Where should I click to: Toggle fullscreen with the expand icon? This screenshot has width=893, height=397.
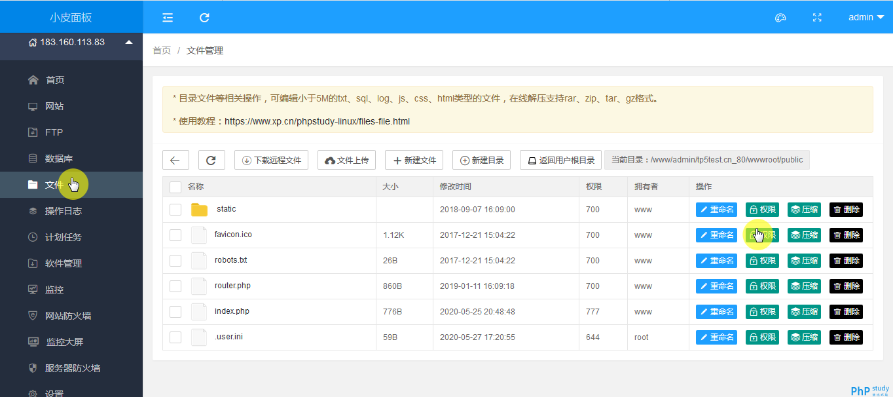pos(817,18)
